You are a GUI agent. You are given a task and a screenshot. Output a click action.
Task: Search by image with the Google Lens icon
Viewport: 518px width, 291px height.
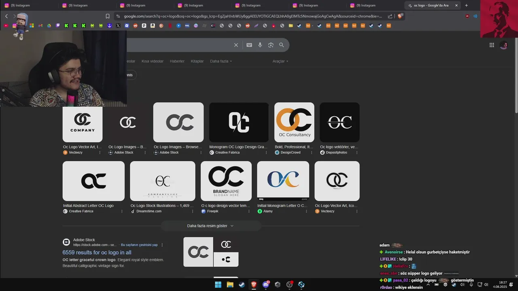click(271, 45)
